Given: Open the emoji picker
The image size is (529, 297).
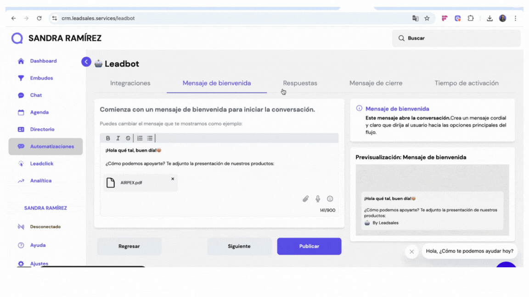Looking at the screenshot, I should [330, 198].
